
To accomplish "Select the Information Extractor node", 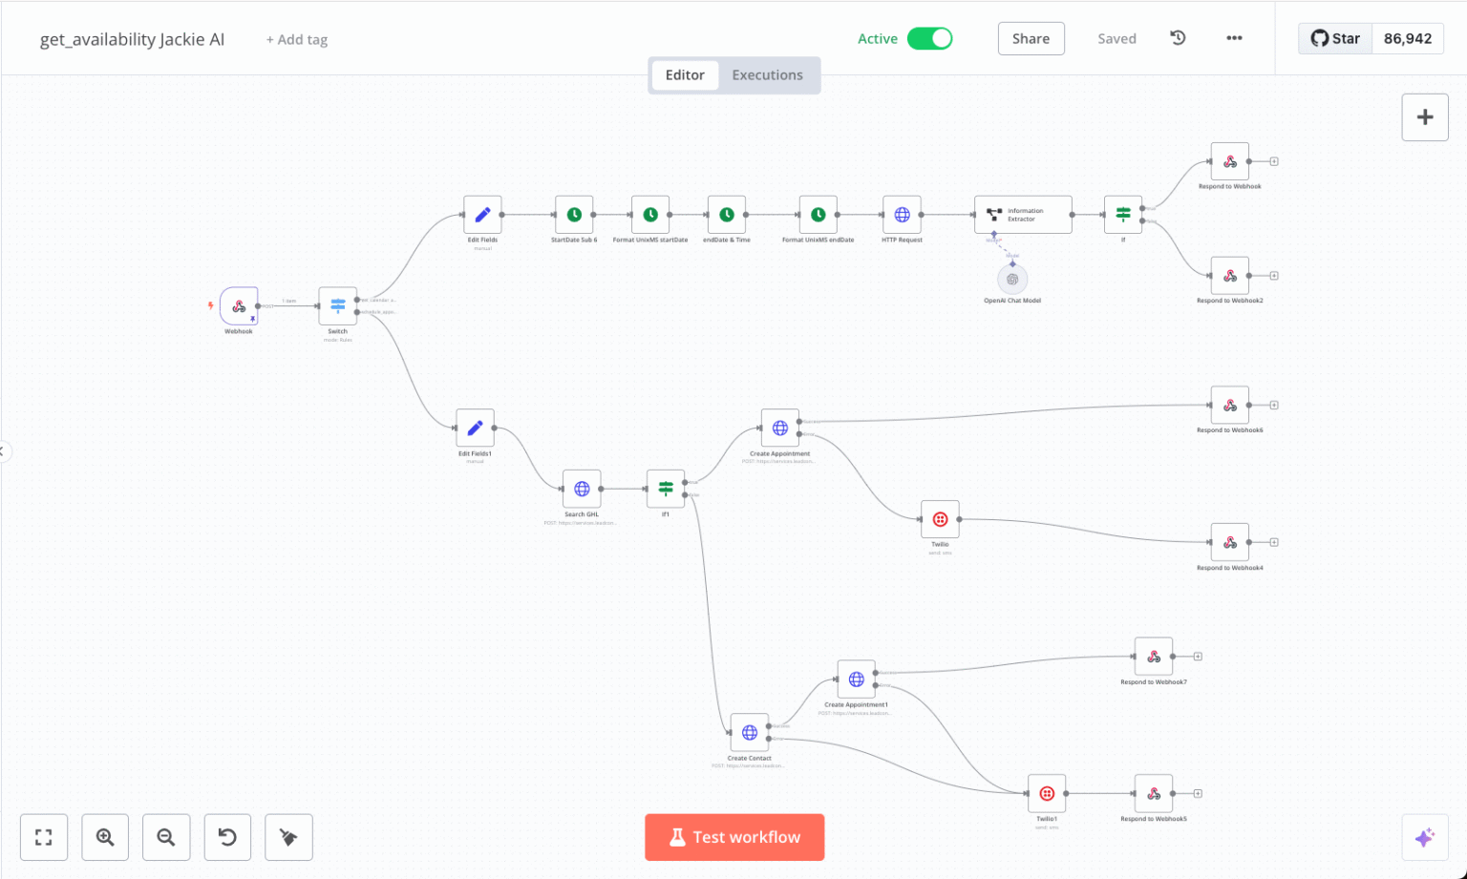I will pos(1023,215).
